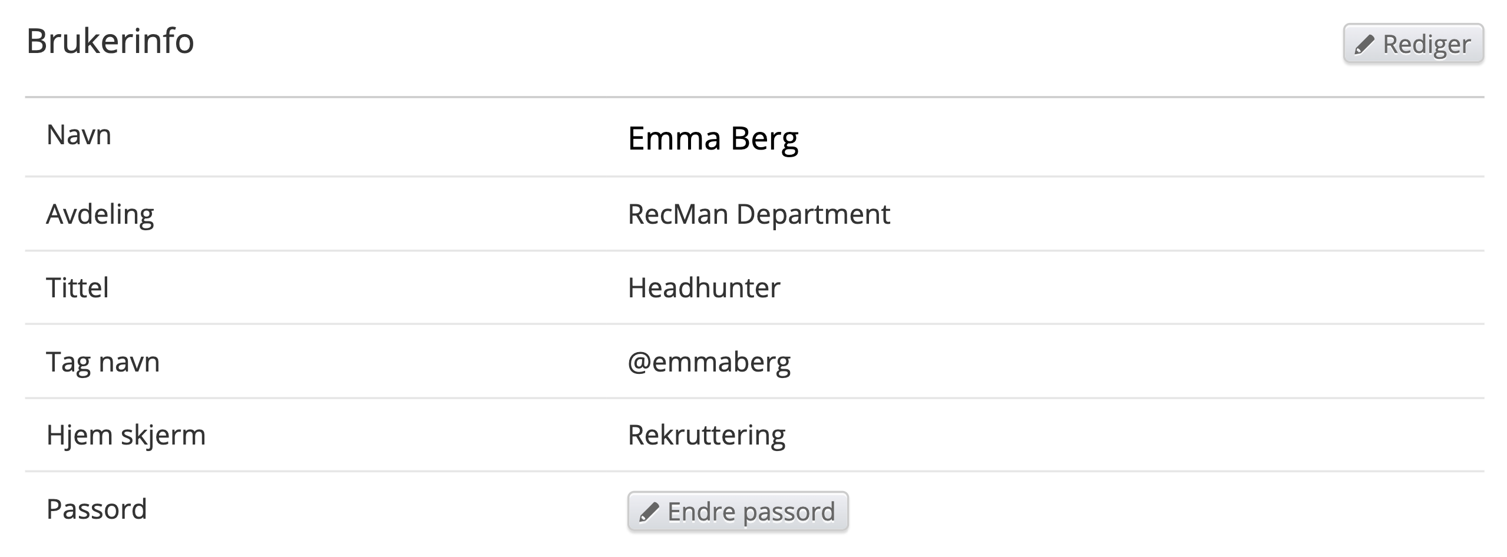Open the Endre passord button
1507x557 pixels.
click(738, 511)
